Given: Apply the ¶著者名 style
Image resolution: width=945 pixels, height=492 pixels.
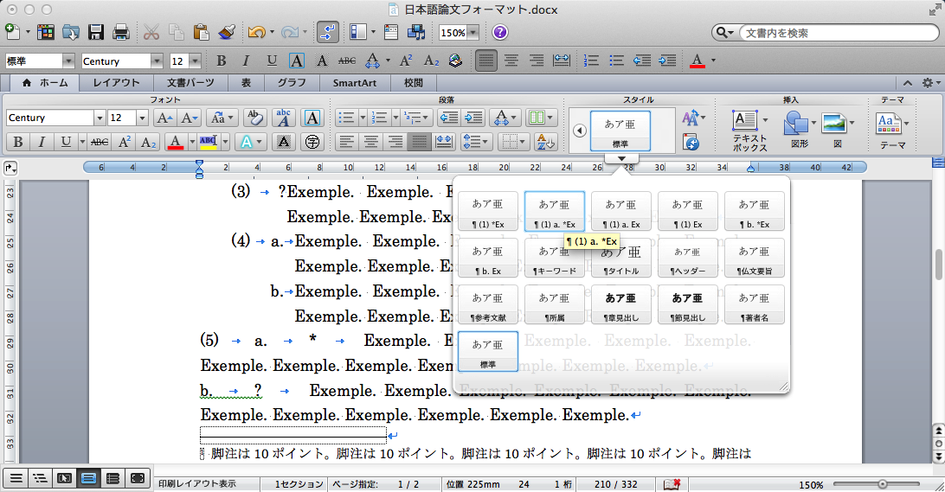Looking at the screenshot, I should (754, 304).
